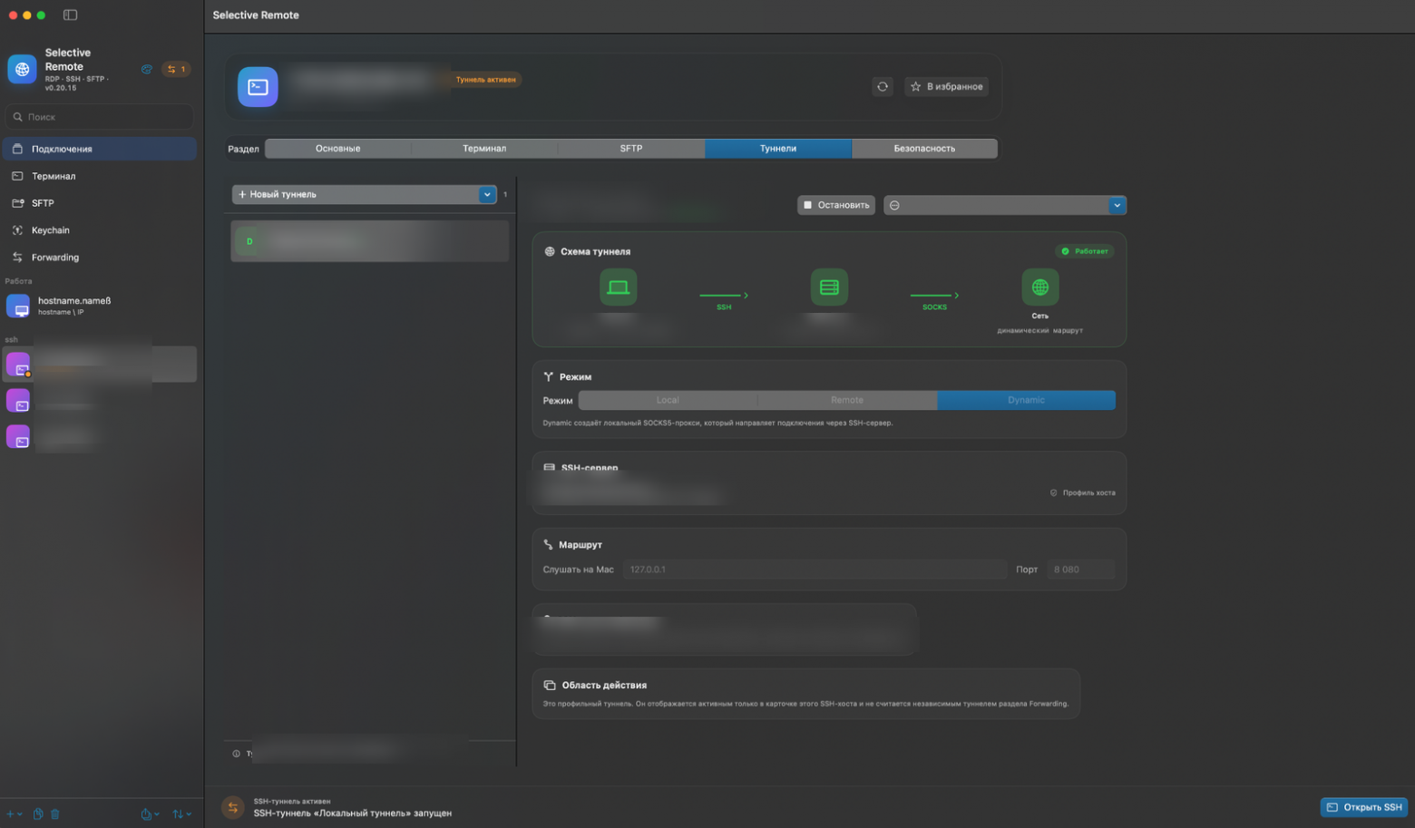Click the info icon below the tunnel list
This screenshot has height=828, width=1415.
(x=236, y=754)
